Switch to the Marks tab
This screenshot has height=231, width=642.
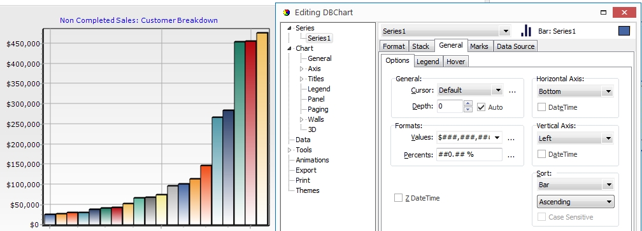click(x=479, y=46)
